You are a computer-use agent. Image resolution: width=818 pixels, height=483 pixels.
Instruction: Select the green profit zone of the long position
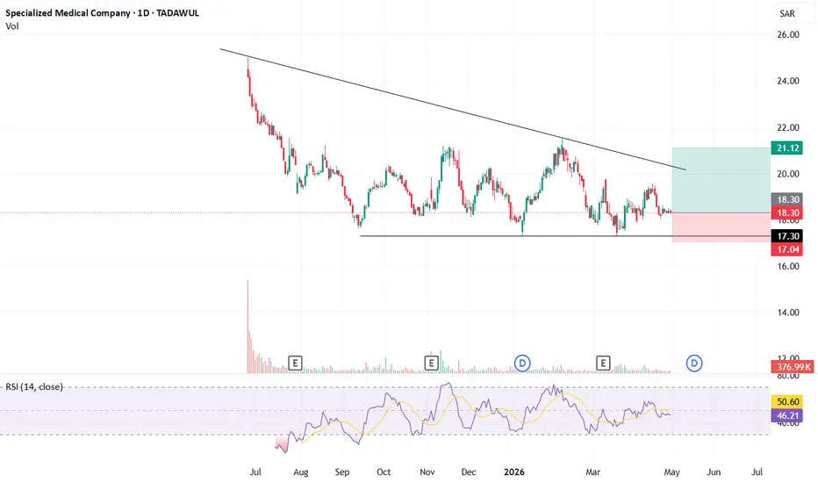point(721,180)
